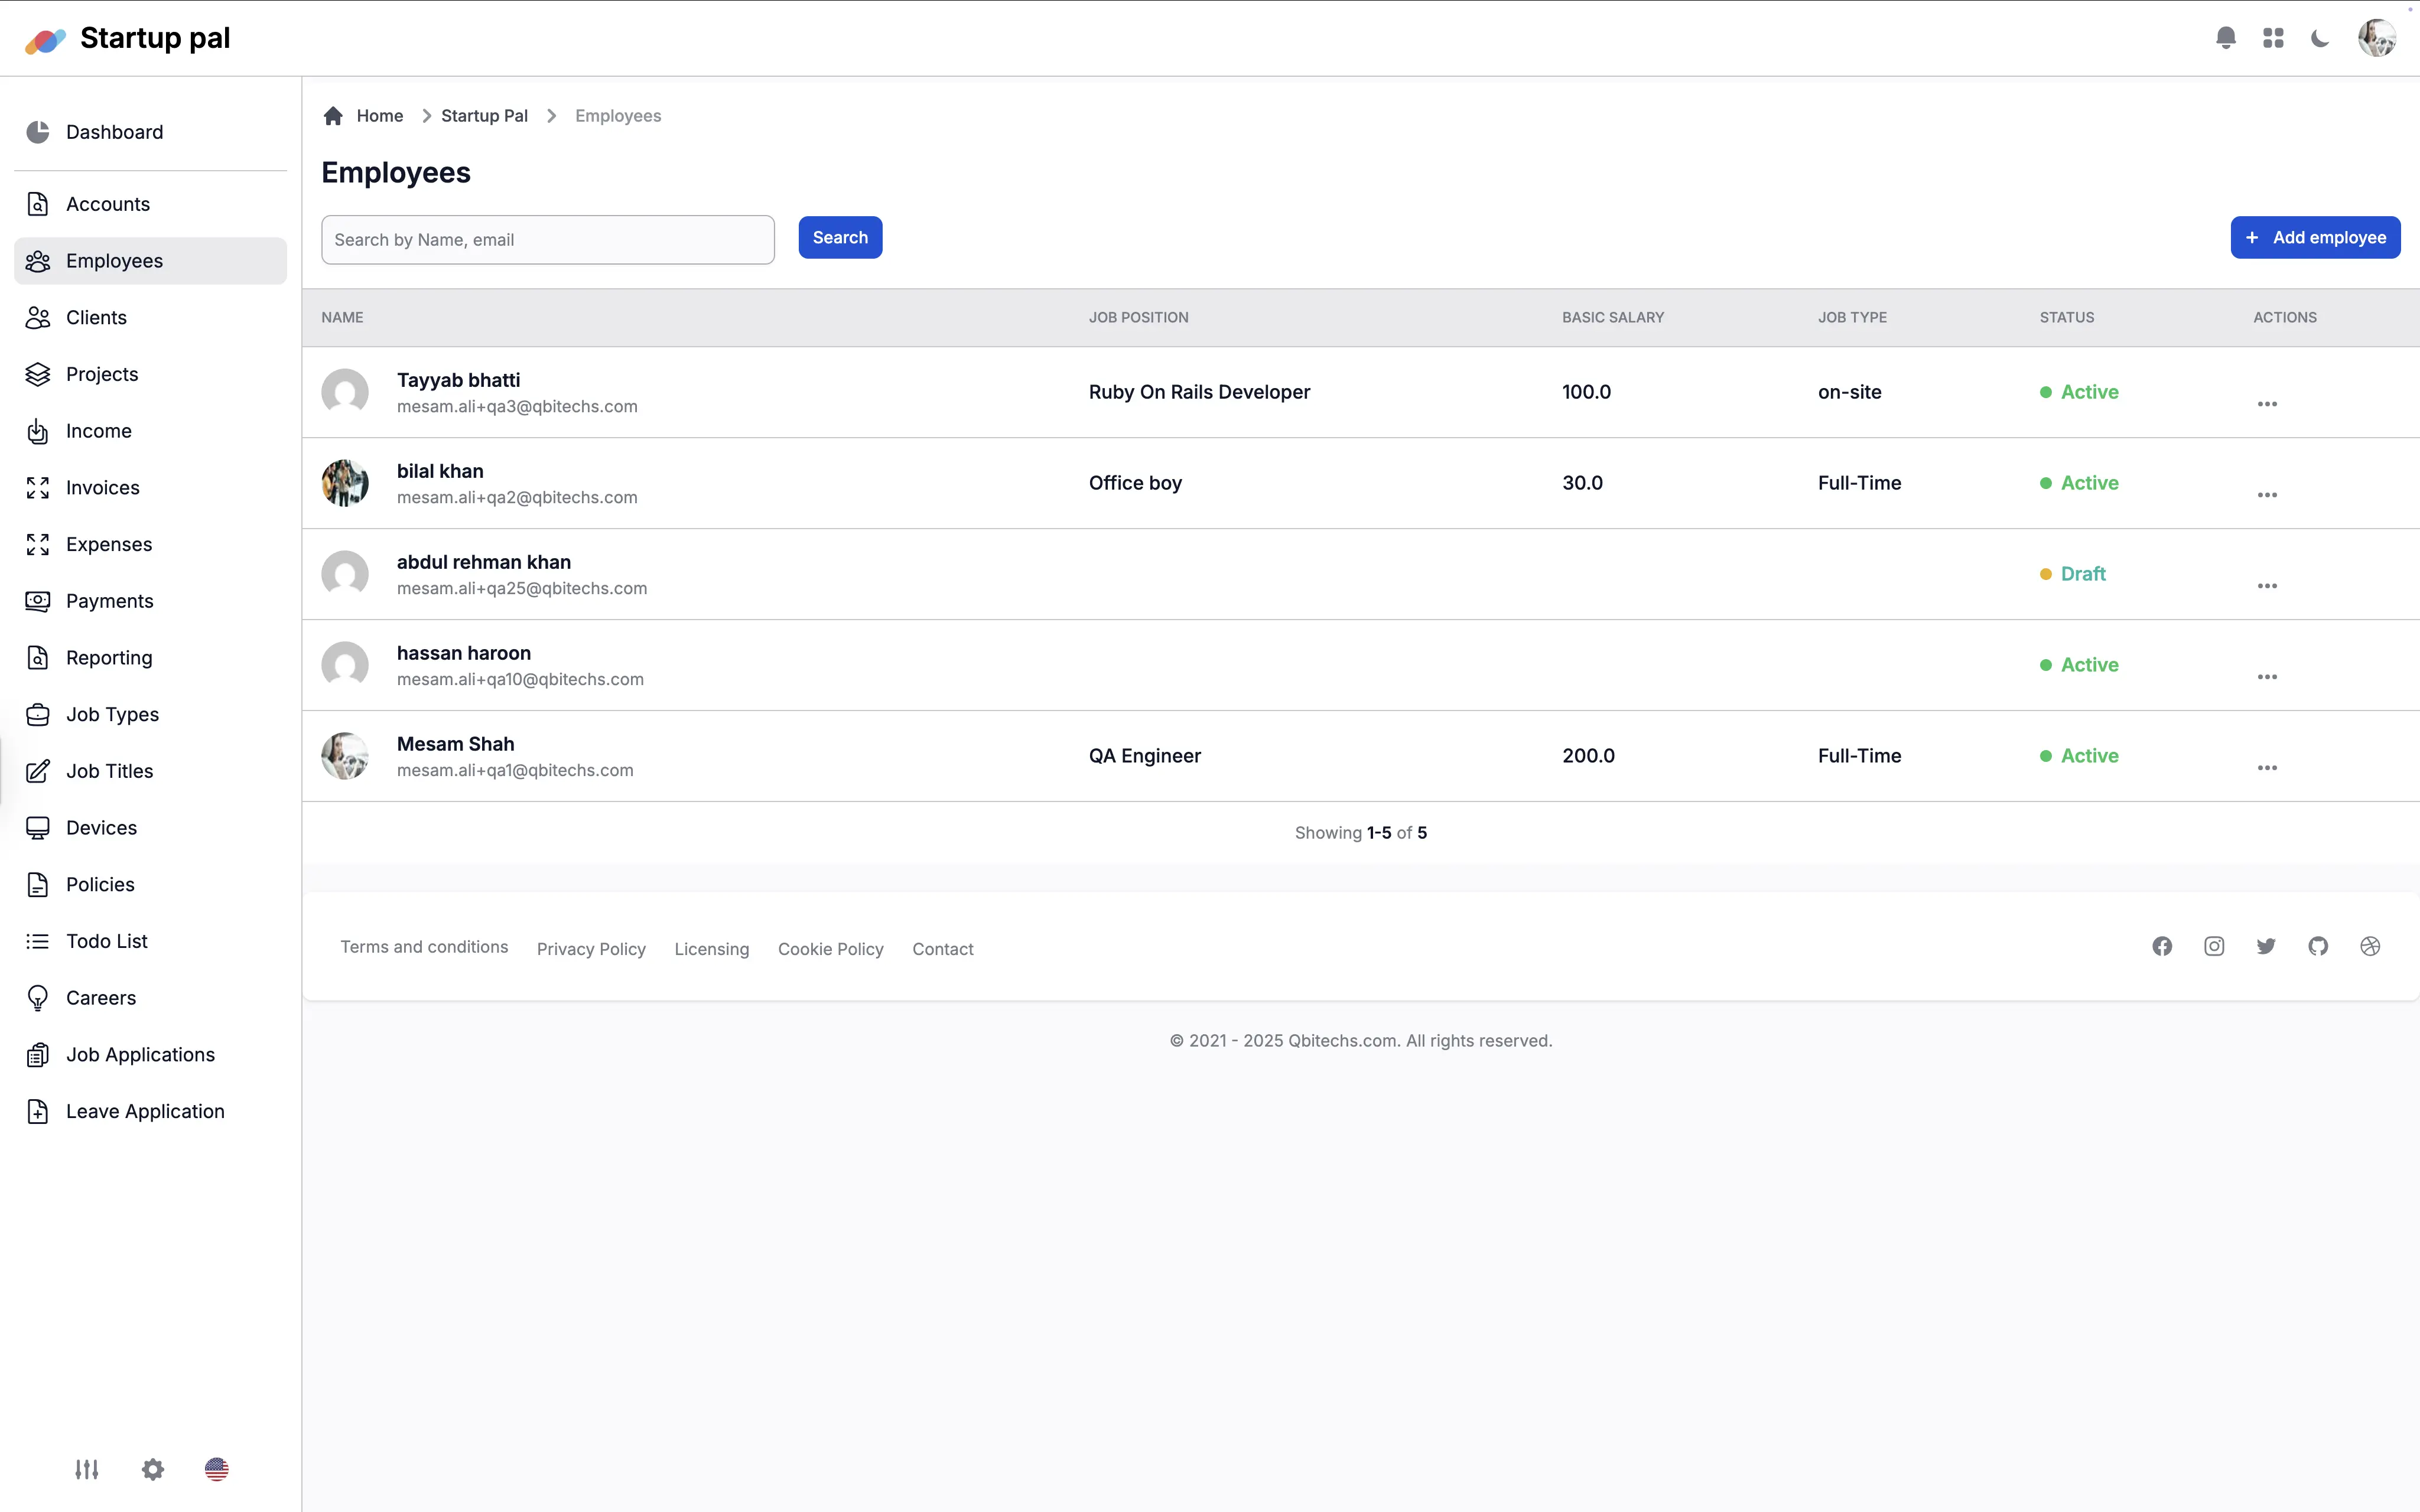Open actions menu for Tayyab bhatti
The image size is (2420, 1512).
click(x=2267, y=404)
